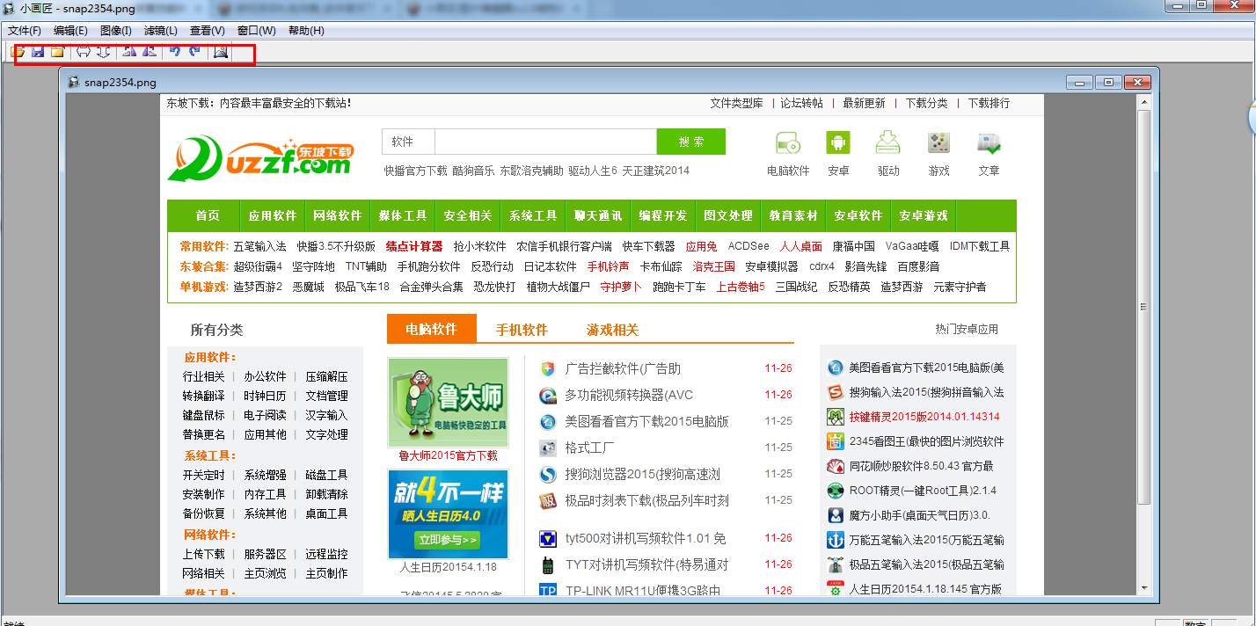The image size is (1256, 626).
Task: Click the 人生日历4.0 banner thumbnail
Action: 448,513
